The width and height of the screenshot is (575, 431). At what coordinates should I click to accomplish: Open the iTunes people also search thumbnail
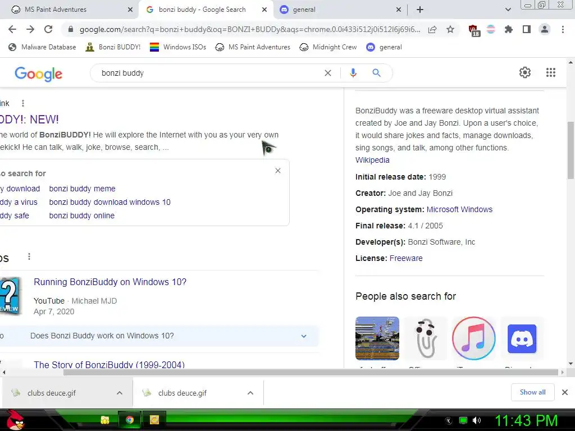tap(473, 338)
